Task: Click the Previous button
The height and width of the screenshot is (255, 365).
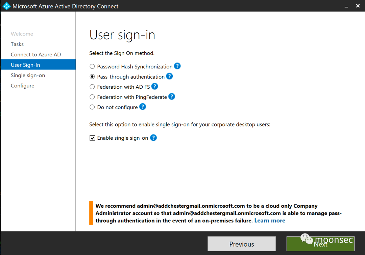Action: [242, 244]
